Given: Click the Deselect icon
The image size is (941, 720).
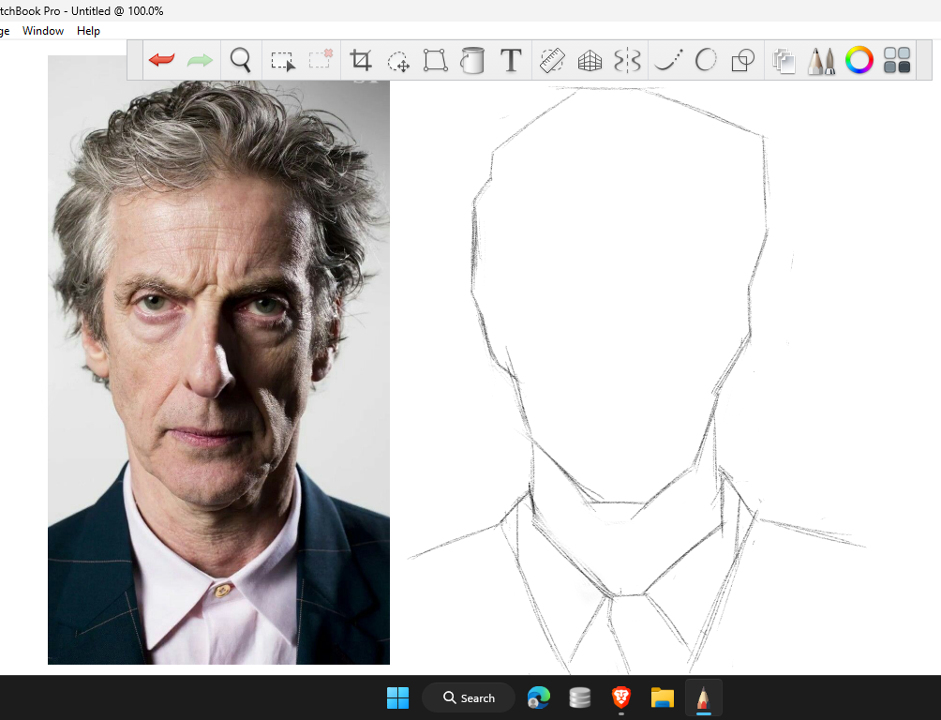Looking at the screenshot, I should [321, 59].
